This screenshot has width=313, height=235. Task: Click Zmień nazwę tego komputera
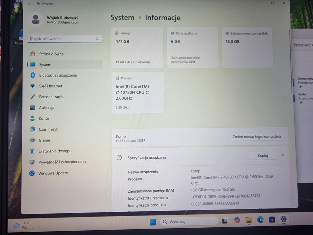[x=257, y=137]
